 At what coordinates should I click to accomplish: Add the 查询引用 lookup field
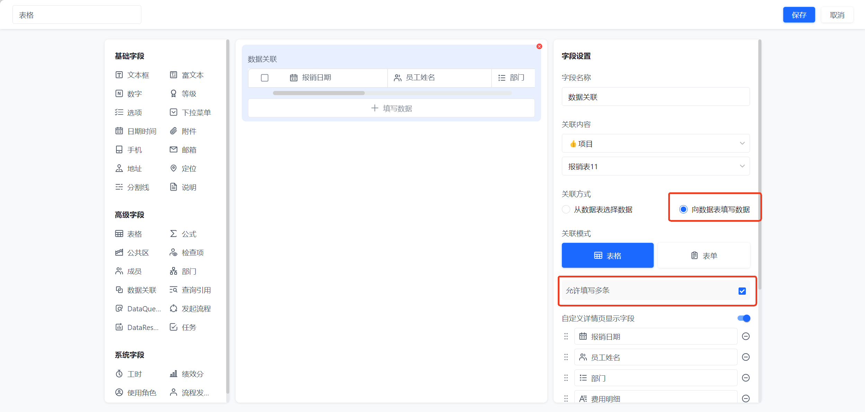[190, 290]
